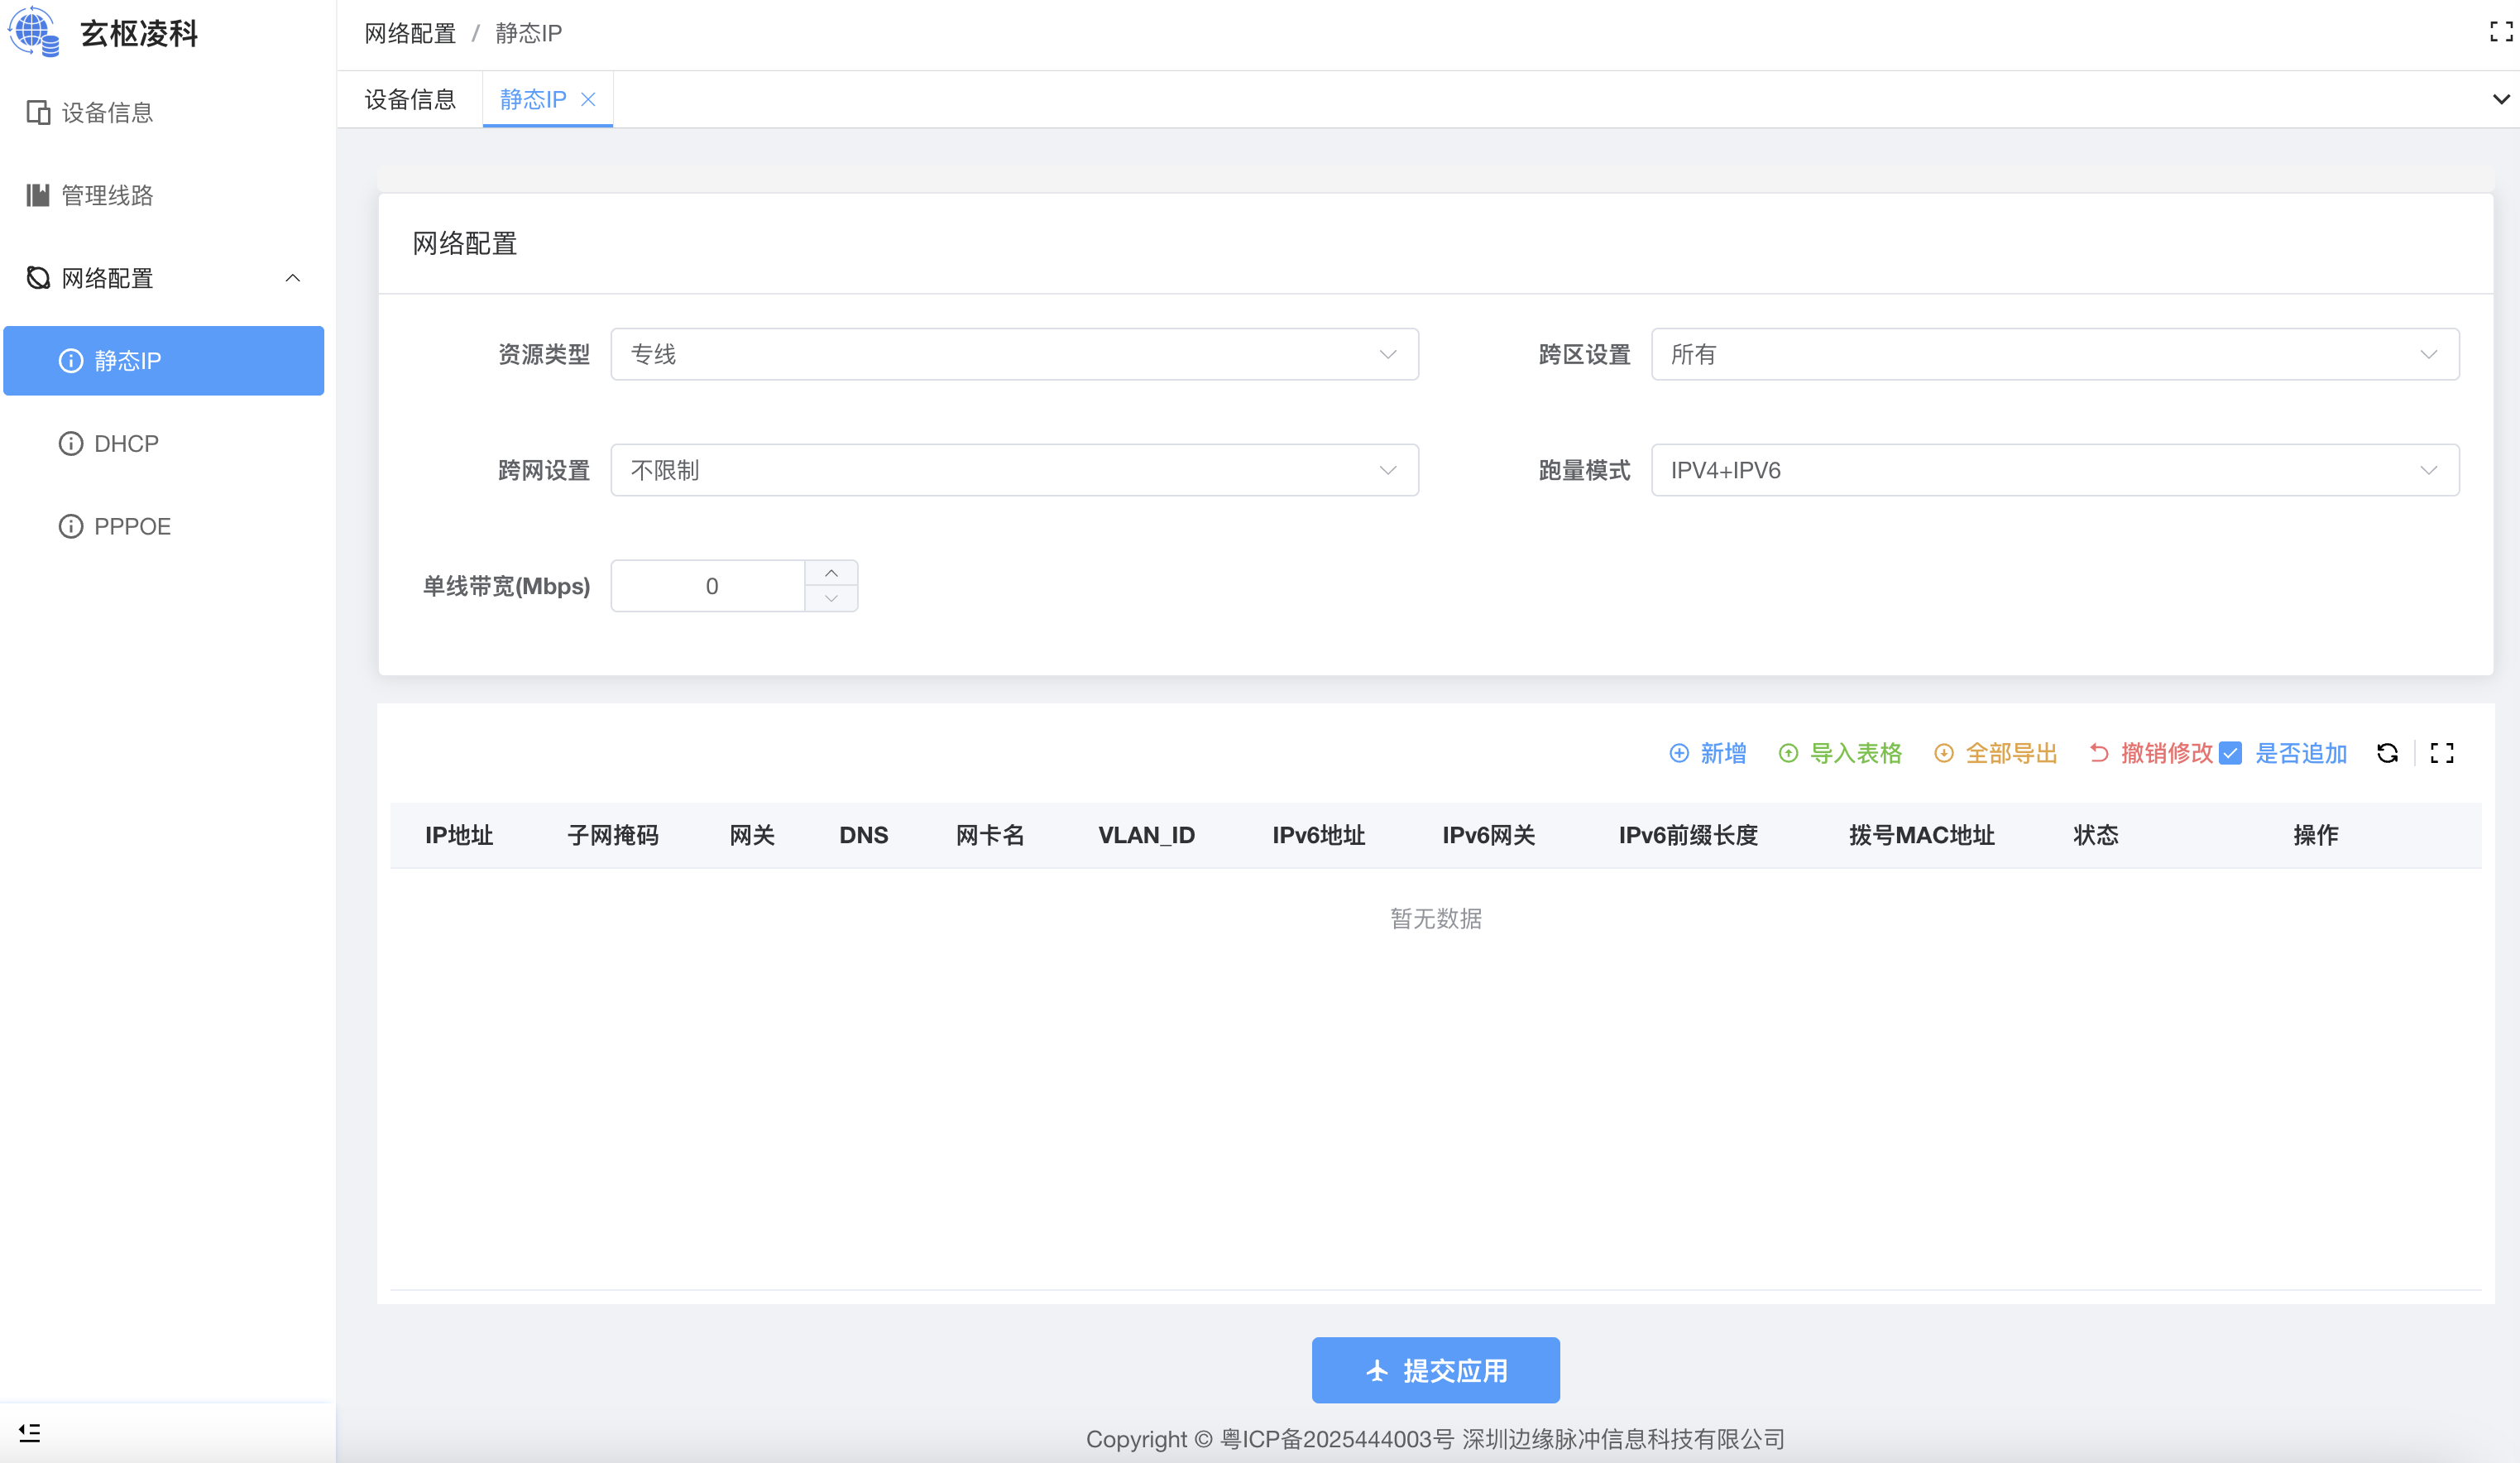Decrease 单线带宽 with the down arrow
2520x1463 pixels.
[831, 598]
